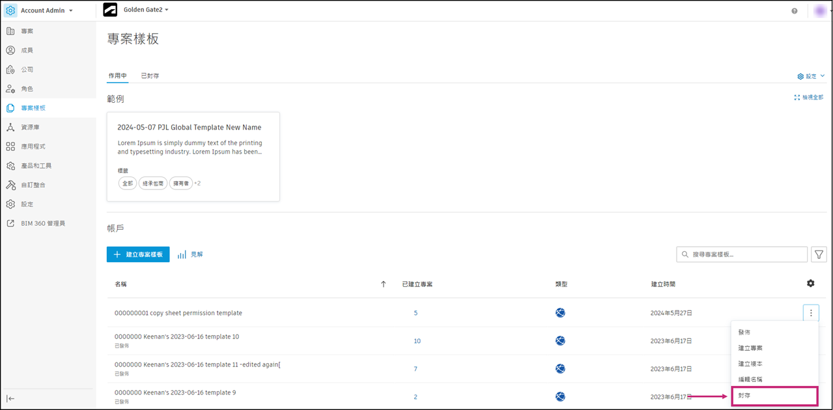
Task: Switch to the 已封存 tab
Action: [x=150, y=76]
